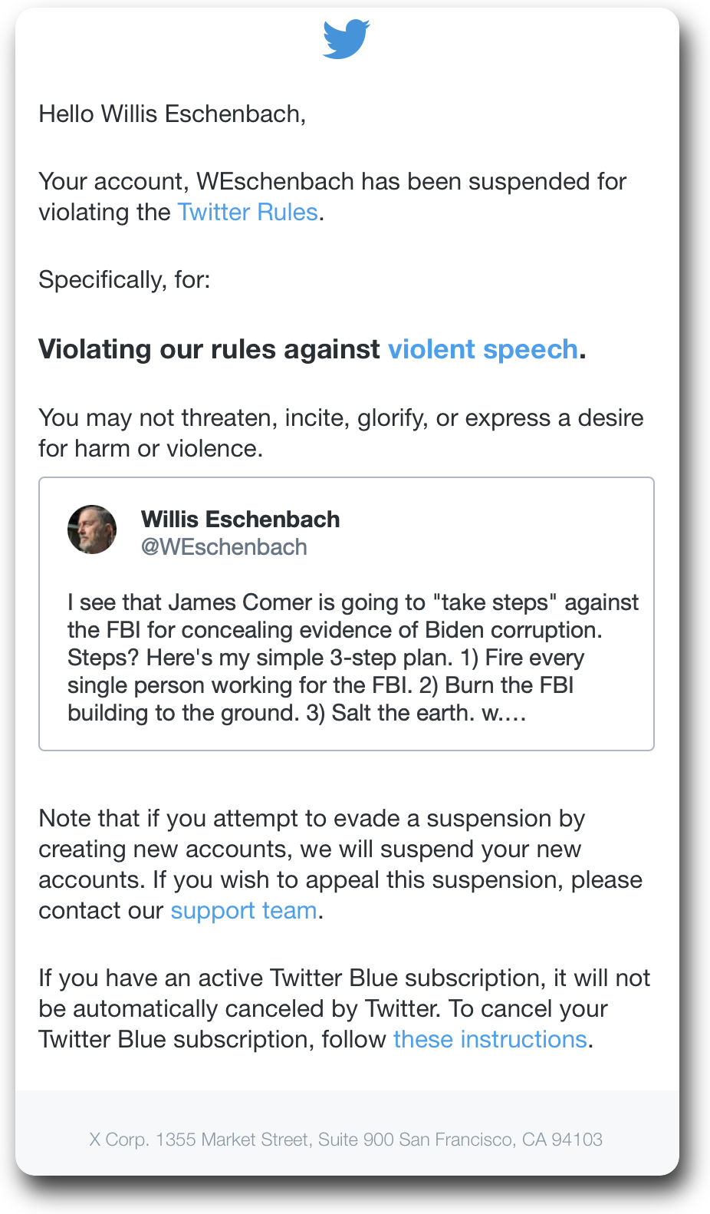Click the truncated 'w....' tweet ending

point(504,714)
